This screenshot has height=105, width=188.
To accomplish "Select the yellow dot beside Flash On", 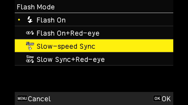I will tap(19, 20).
